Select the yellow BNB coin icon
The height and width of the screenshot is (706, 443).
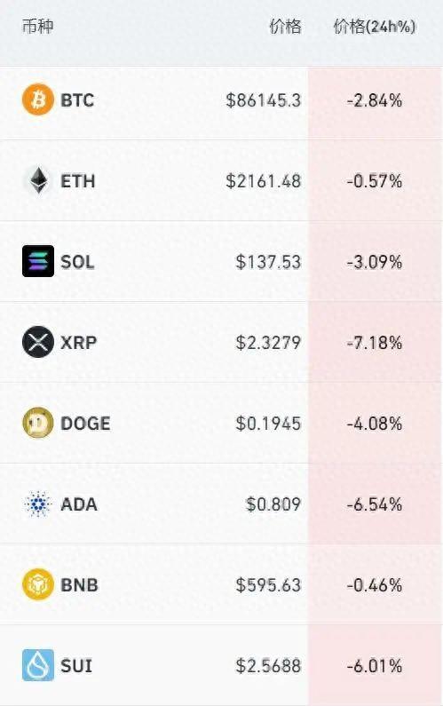38,584
